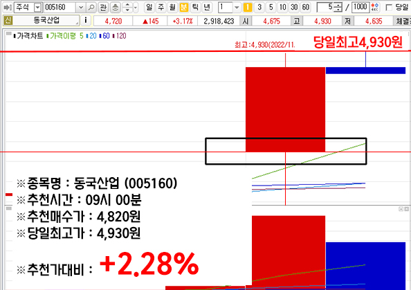Click the magnifier stock search icon
The width and height of the screenshot is (411, 290).
pyautogui.click(x=91, y=8)
